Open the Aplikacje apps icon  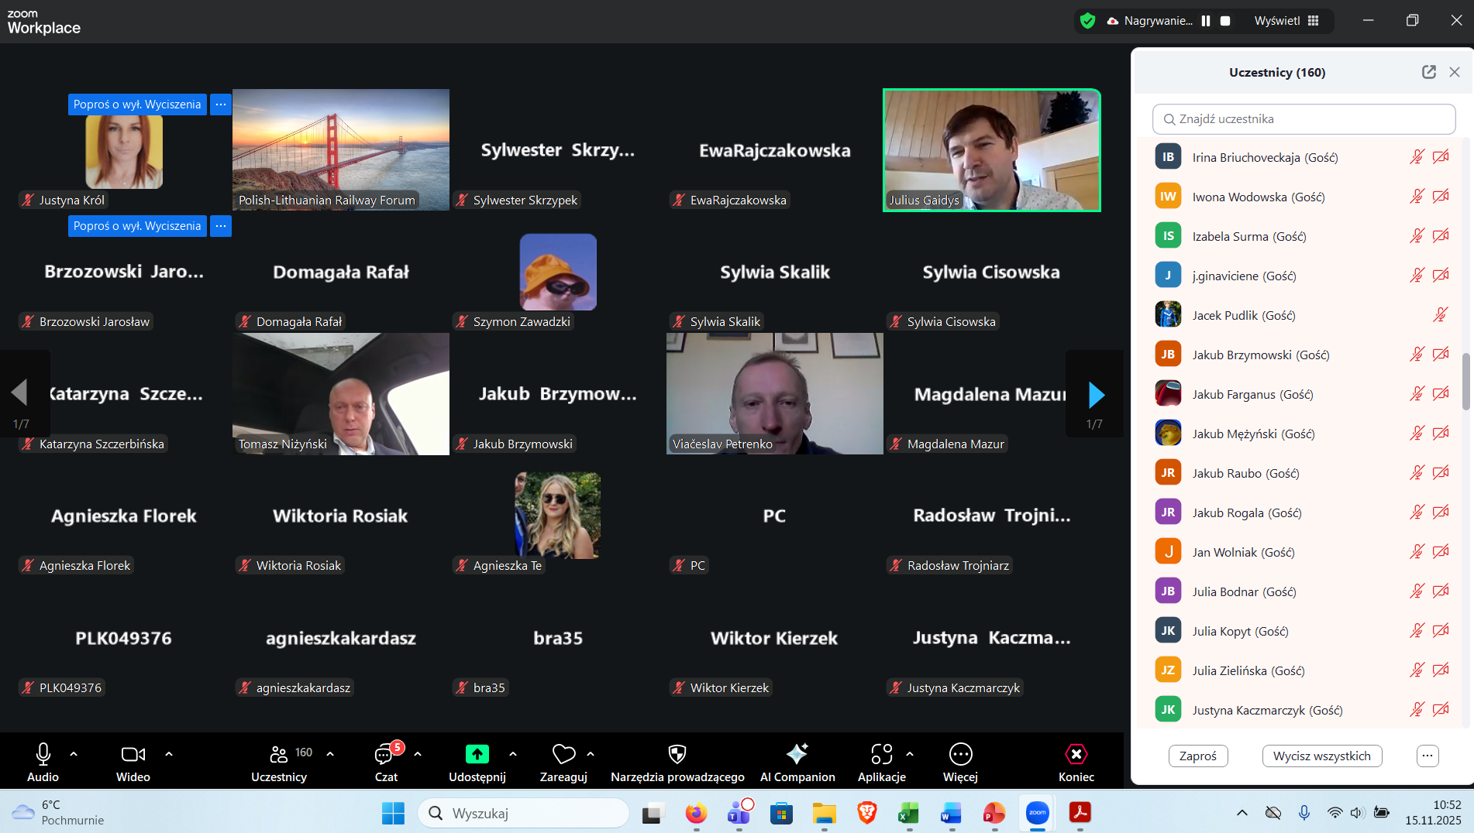[881, 754]
